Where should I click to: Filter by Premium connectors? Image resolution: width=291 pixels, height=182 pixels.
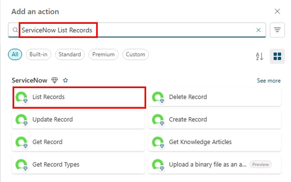[103, 54]
